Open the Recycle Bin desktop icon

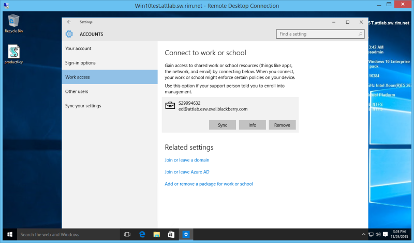coord(13,24)
